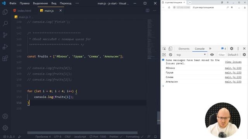Close the DevTools panel
The height and width of the screenshot is (139, 248).
point(244,49)
